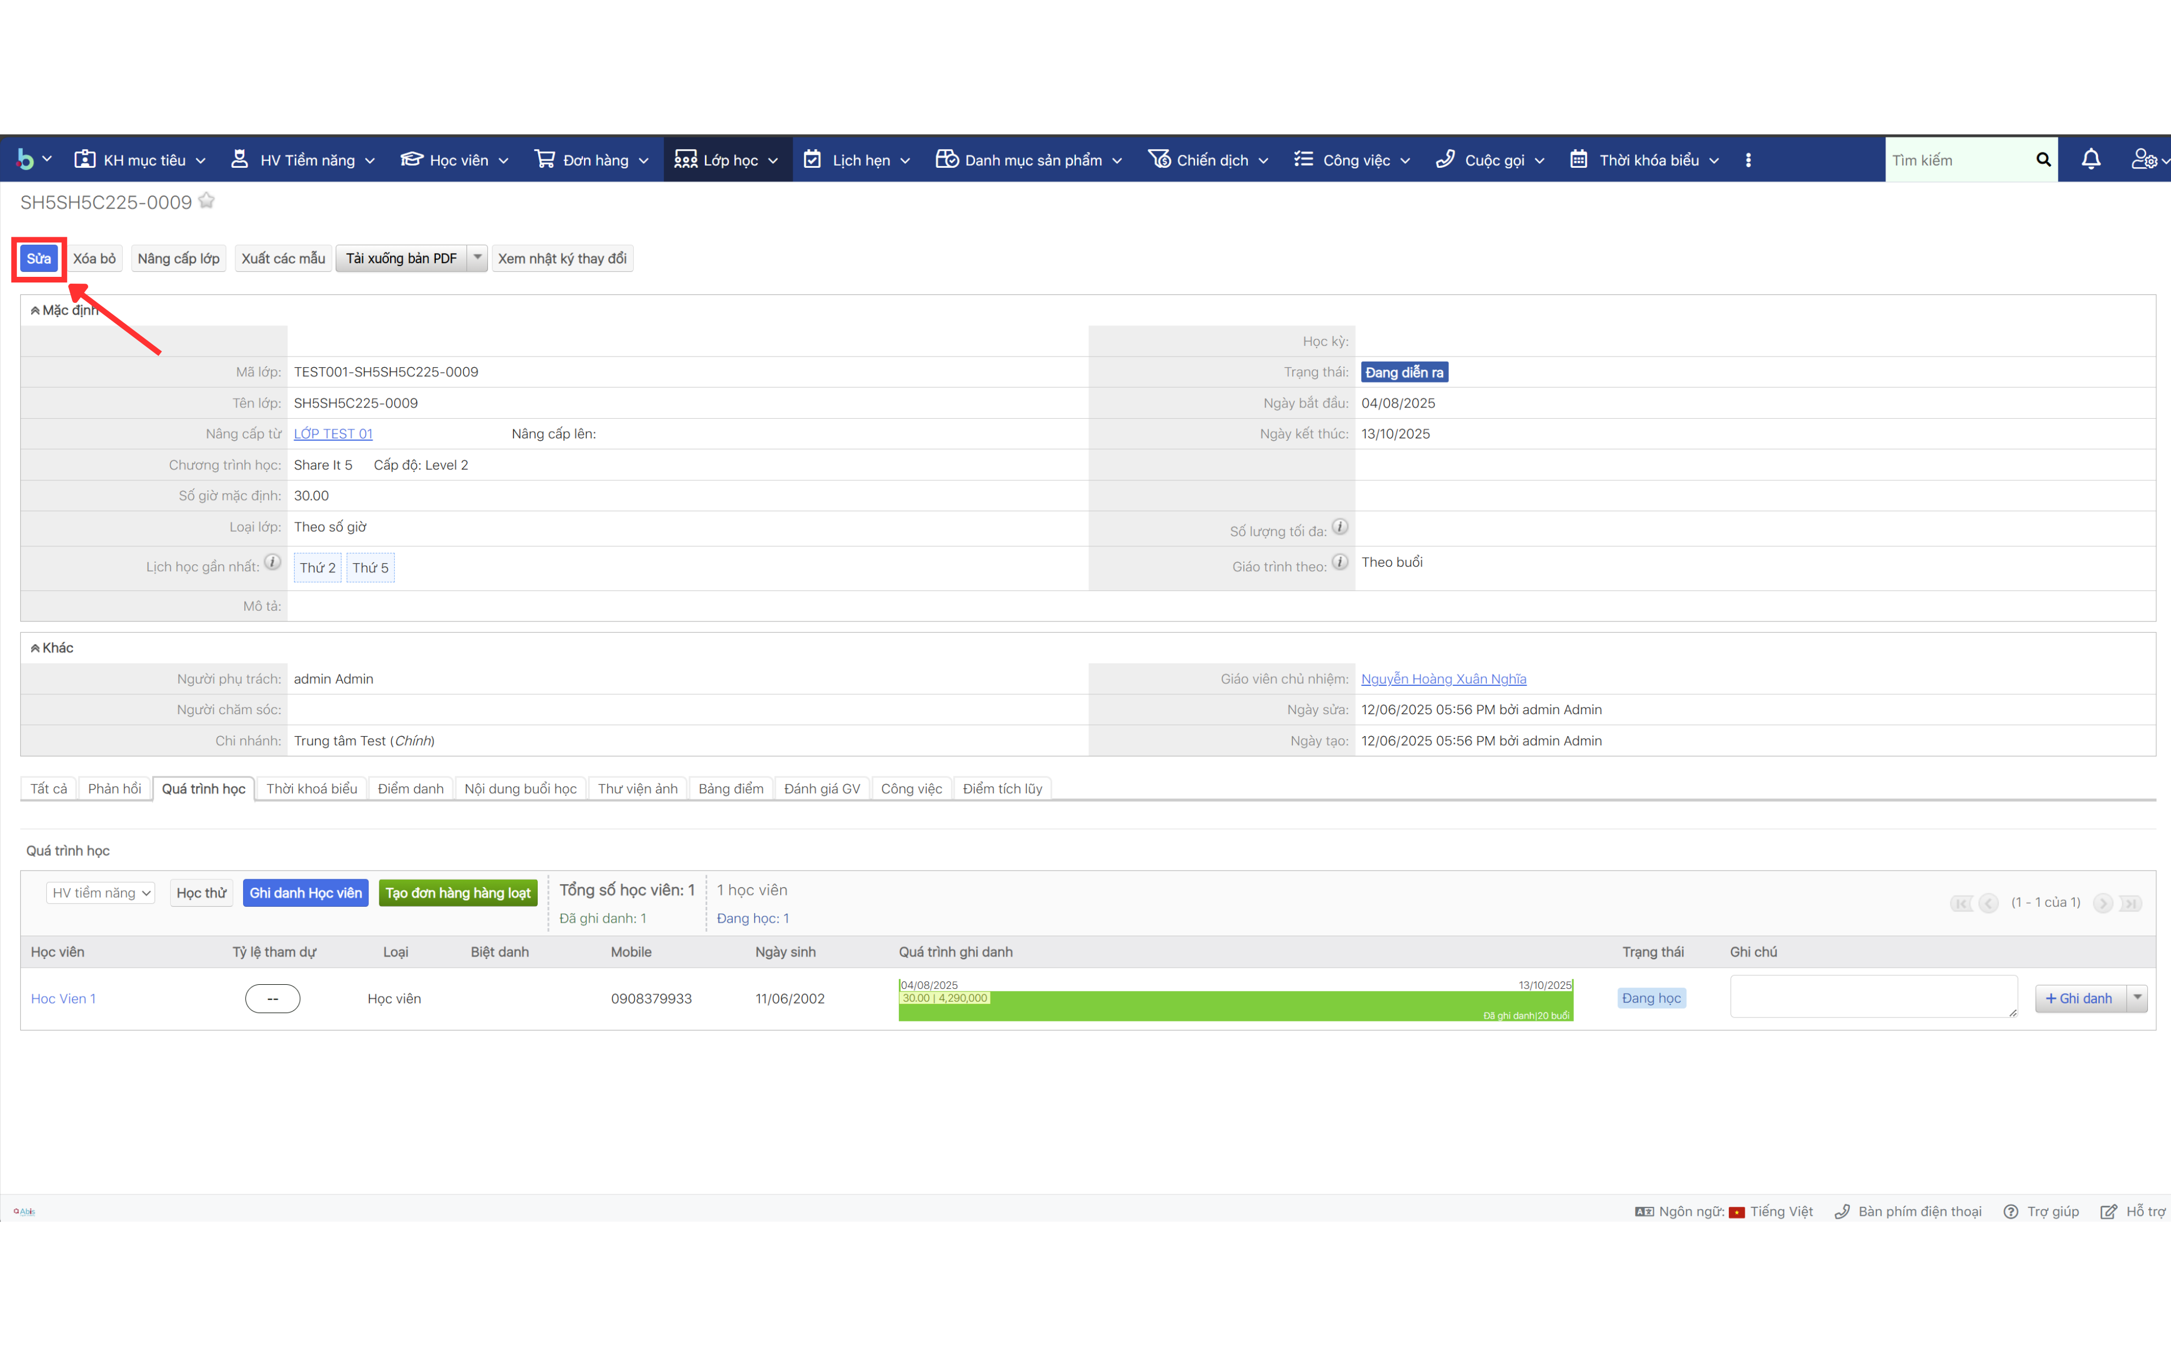Click the search magnifier icon
This screenshot has width=2171, height=1356.
[2043, 160]
